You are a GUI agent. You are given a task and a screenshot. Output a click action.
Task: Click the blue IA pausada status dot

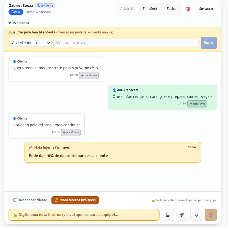point(10,23)
